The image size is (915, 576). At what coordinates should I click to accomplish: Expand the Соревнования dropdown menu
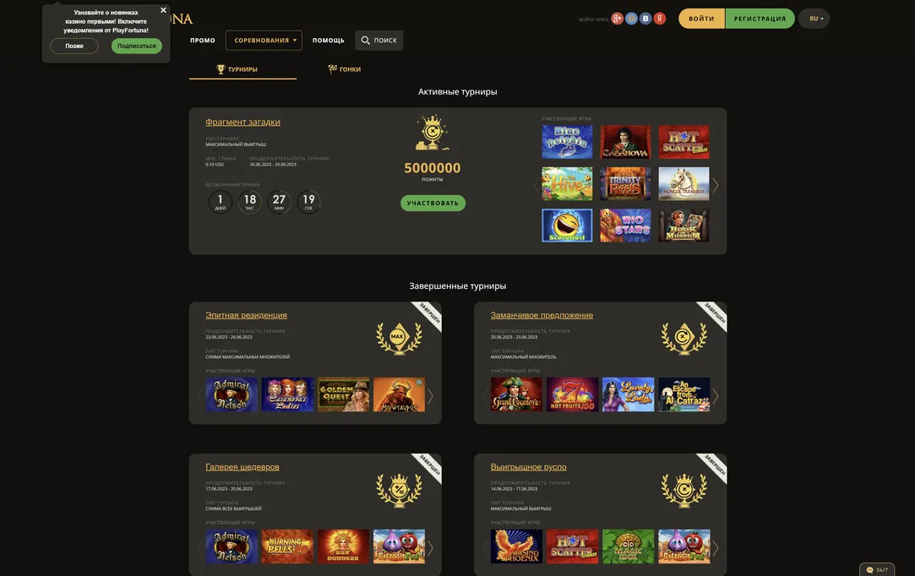click(x=264, y=41)
